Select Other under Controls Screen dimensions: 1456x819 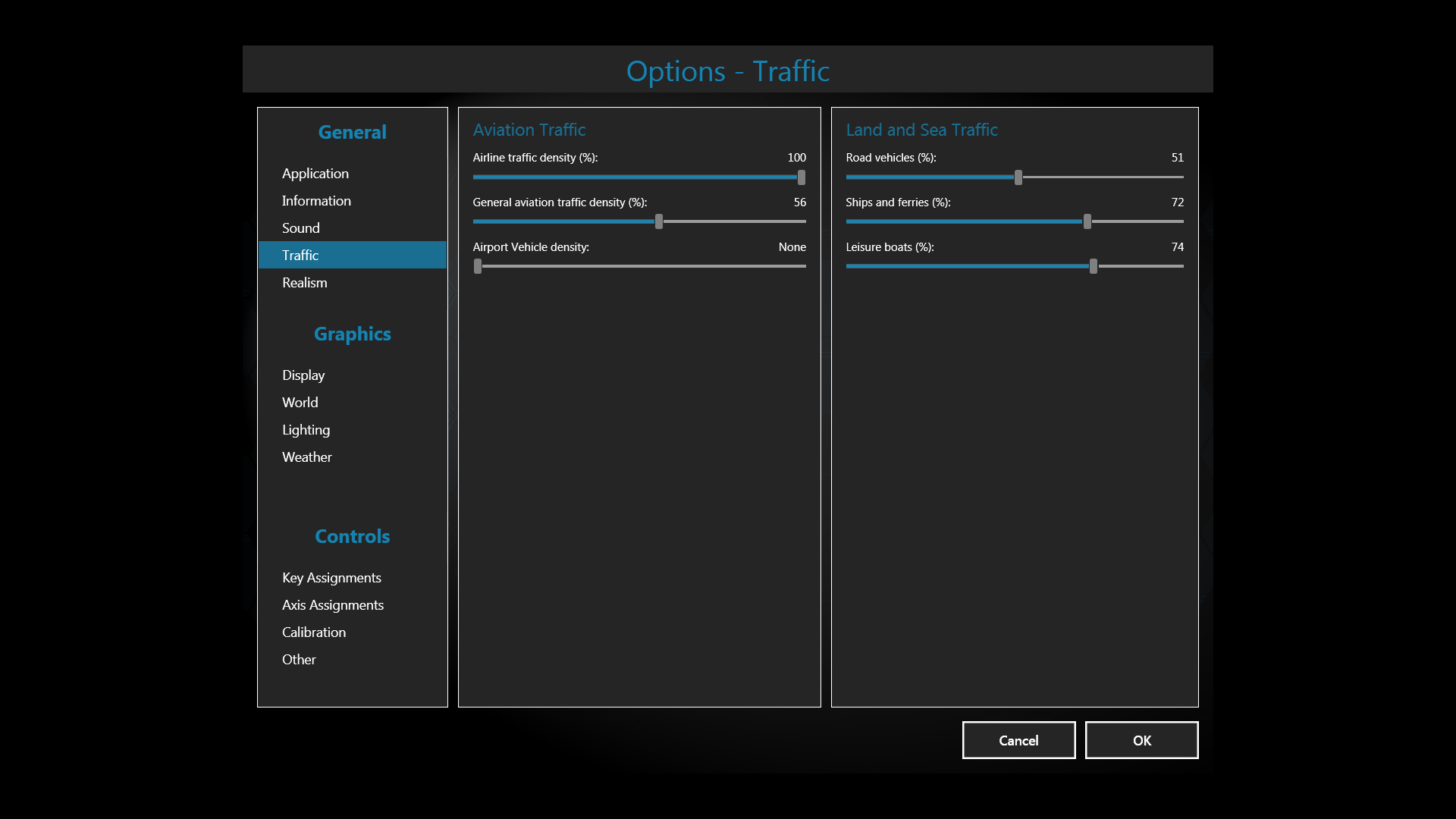299,660
